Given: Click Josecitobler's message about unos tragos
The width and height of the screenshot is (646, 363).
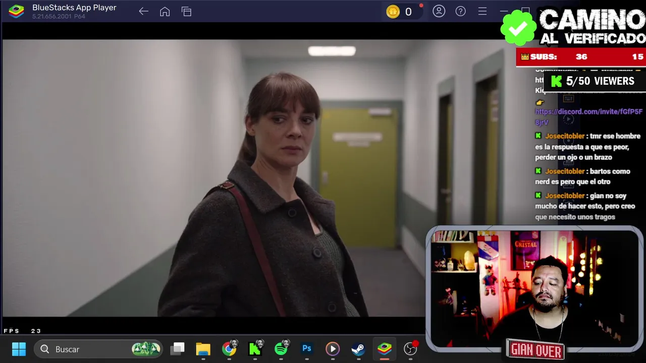Looking at the screenshot, I should pyautogui.click(x=585, y=206).
